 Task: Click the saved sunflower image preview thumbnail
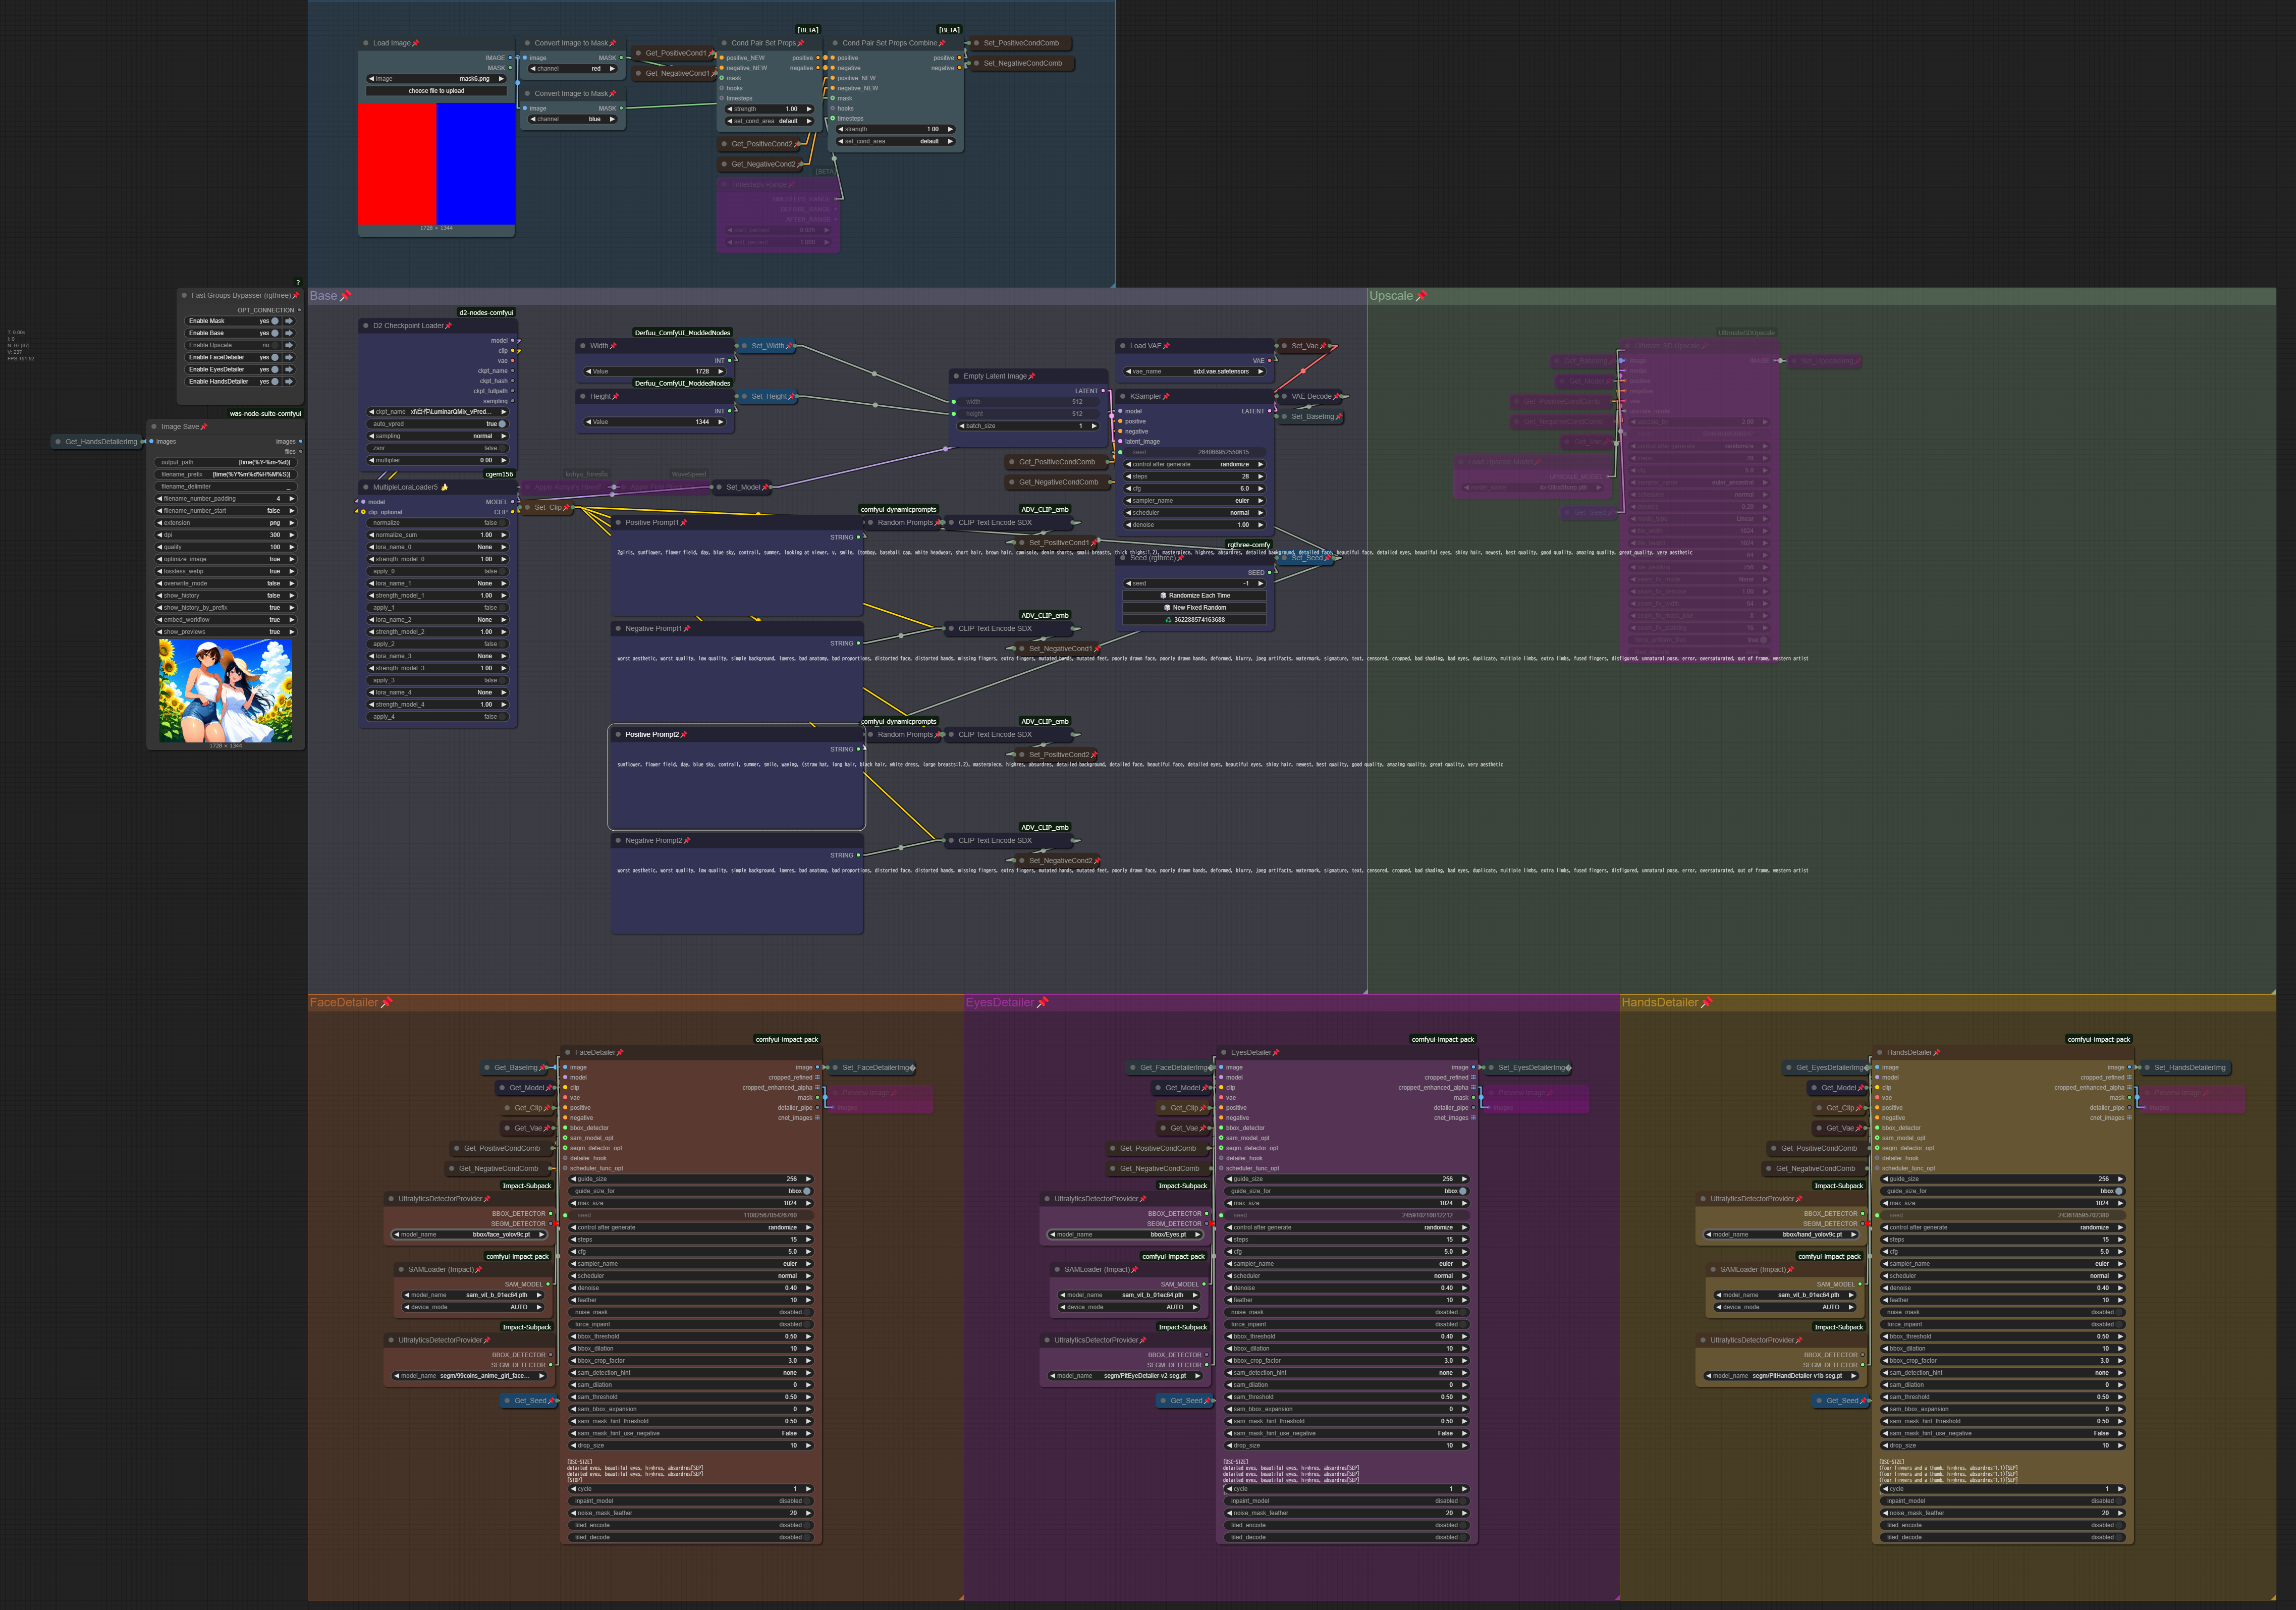(226, 691)
